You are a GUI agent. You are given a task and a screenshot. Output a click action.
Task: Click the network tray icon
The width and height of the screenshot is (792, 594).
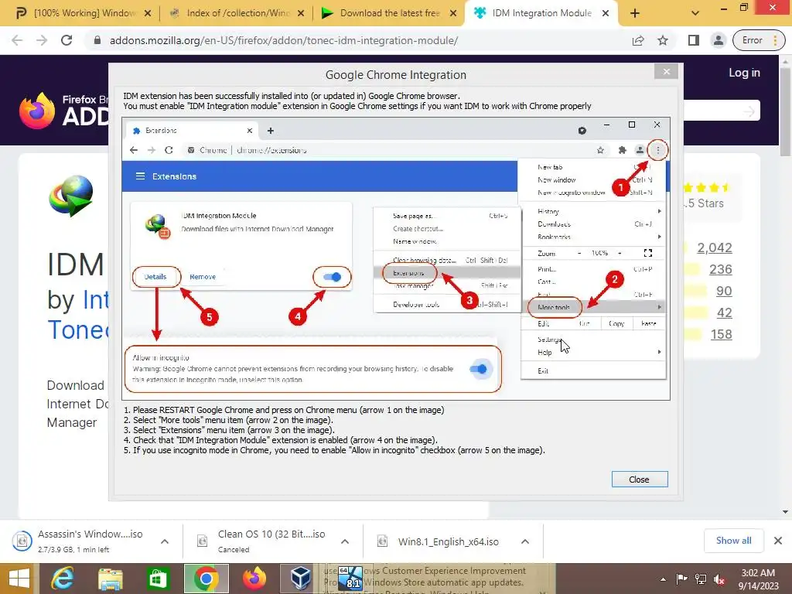pyautogui.click(x=701, y=579)
